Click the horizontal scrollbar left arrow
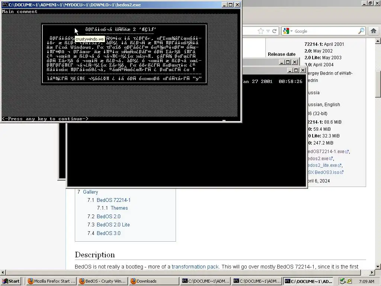This screenshot has width=381, height=286. 3,272
